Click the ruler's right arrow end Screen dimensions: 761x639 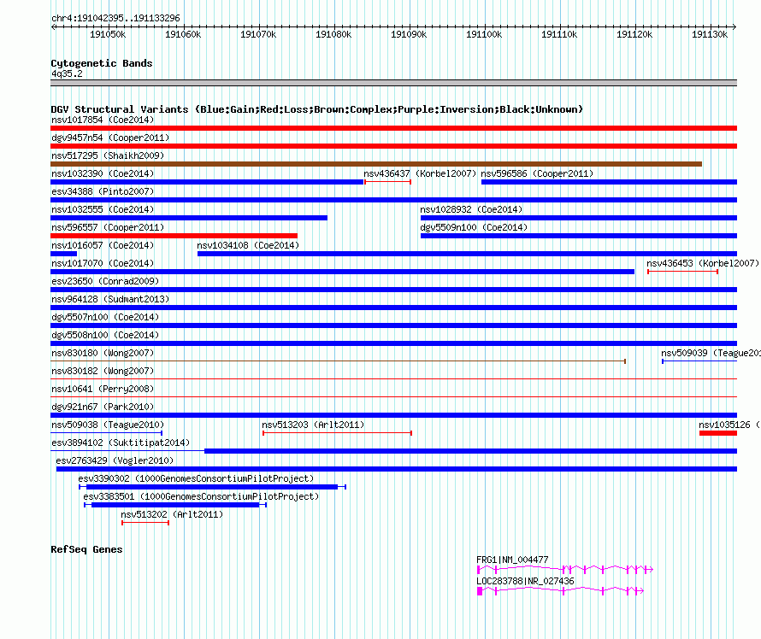734,26
